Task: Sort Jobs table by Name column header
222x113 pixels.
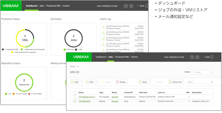Action: pos(81,93)
